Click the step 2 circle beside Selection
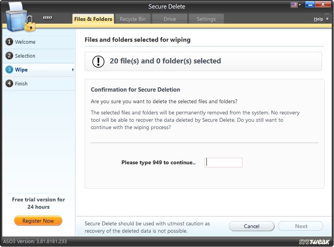The width and height of the screenshot is (334, 247). tap(9, 56)
